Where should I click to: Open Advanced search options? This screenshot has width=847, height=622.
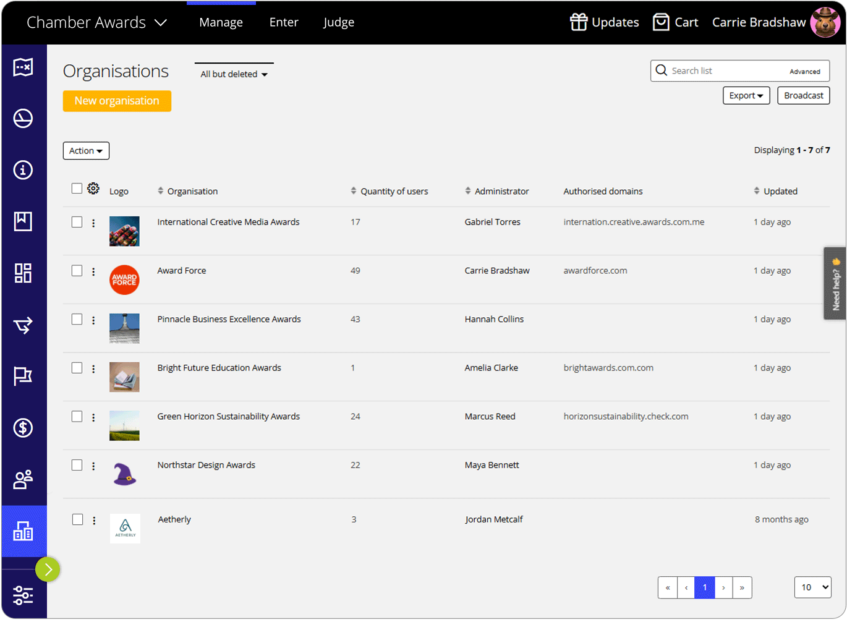tap(805, 72)
